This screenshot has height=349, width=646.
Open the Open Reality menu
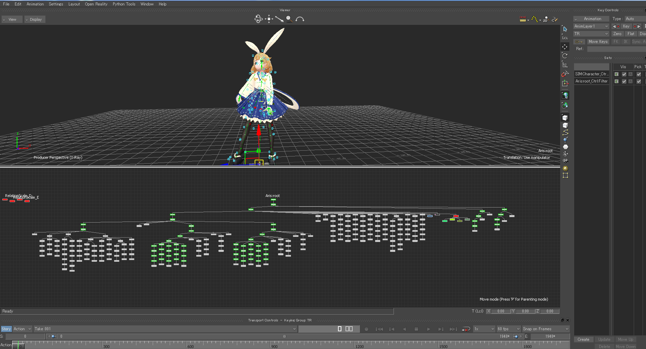coord(96,4)
